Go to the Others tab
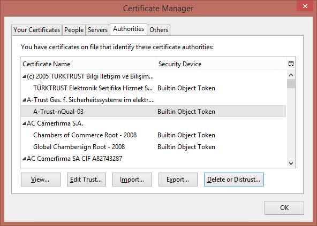 coord(159,30)
